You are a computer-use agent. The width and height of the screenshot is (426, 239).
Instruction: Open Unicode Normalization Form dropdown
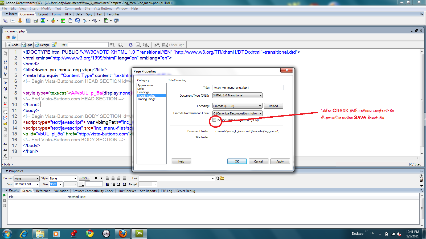click(x=237, y=113)
